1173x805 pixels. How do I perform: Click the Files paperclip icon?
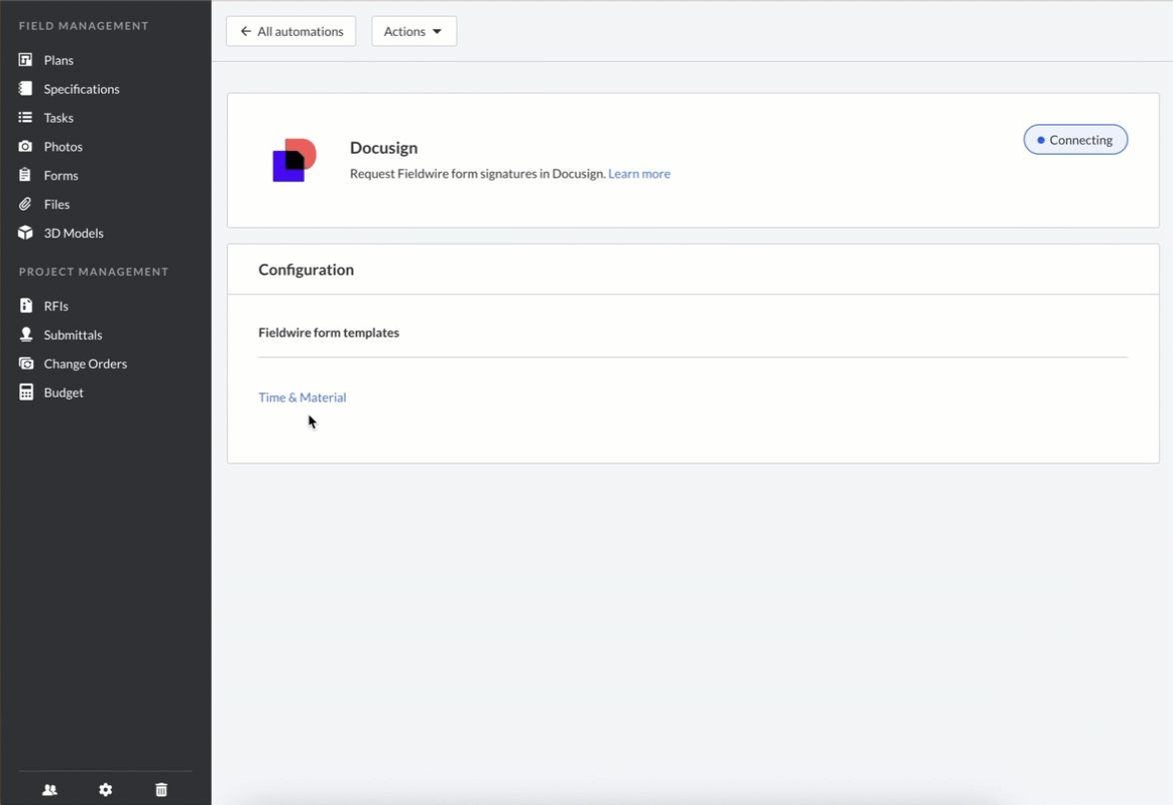26,205
